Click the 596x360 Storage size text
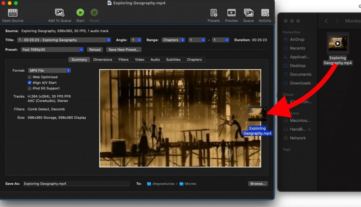Screen dimensions: 361x207 tap(57, 118)
